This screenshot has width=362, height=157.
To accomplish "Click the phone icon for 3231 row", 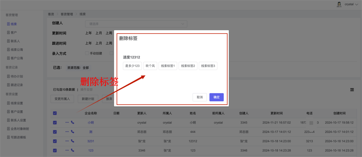I will [x=73, y=141].
